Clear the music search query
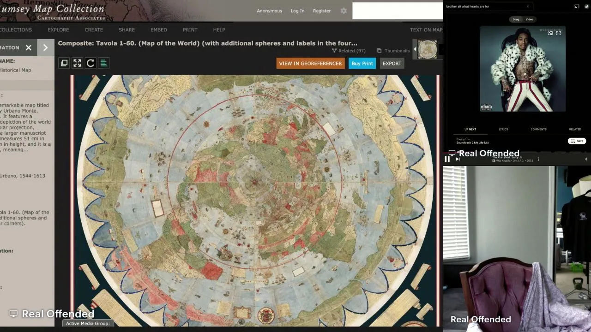591x332 pixels. point(528,6)
